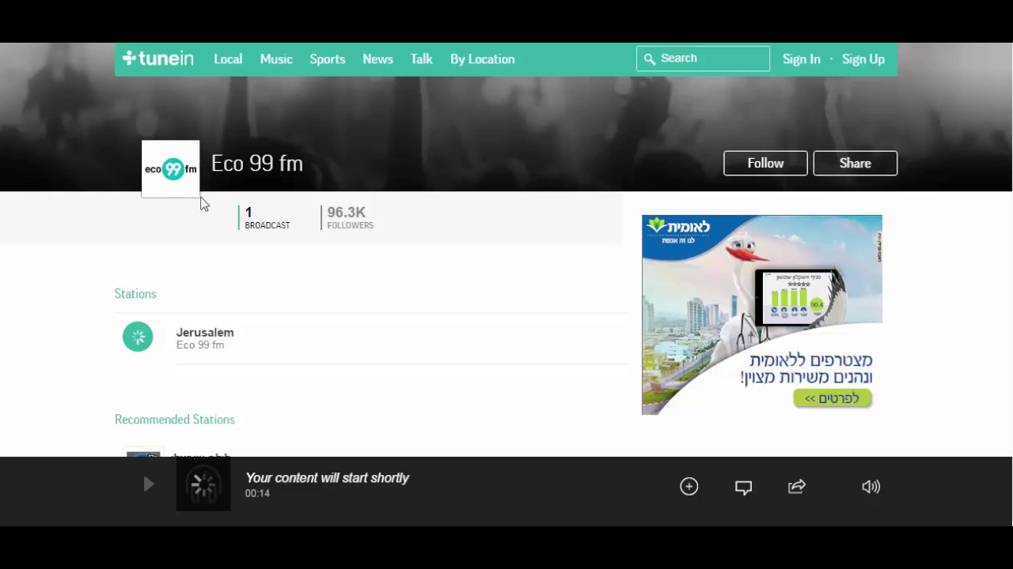Image resolution: width=1013 pixels, height=569 pixels.
Task: Open the Music menu
Action: tap(276, 59)
